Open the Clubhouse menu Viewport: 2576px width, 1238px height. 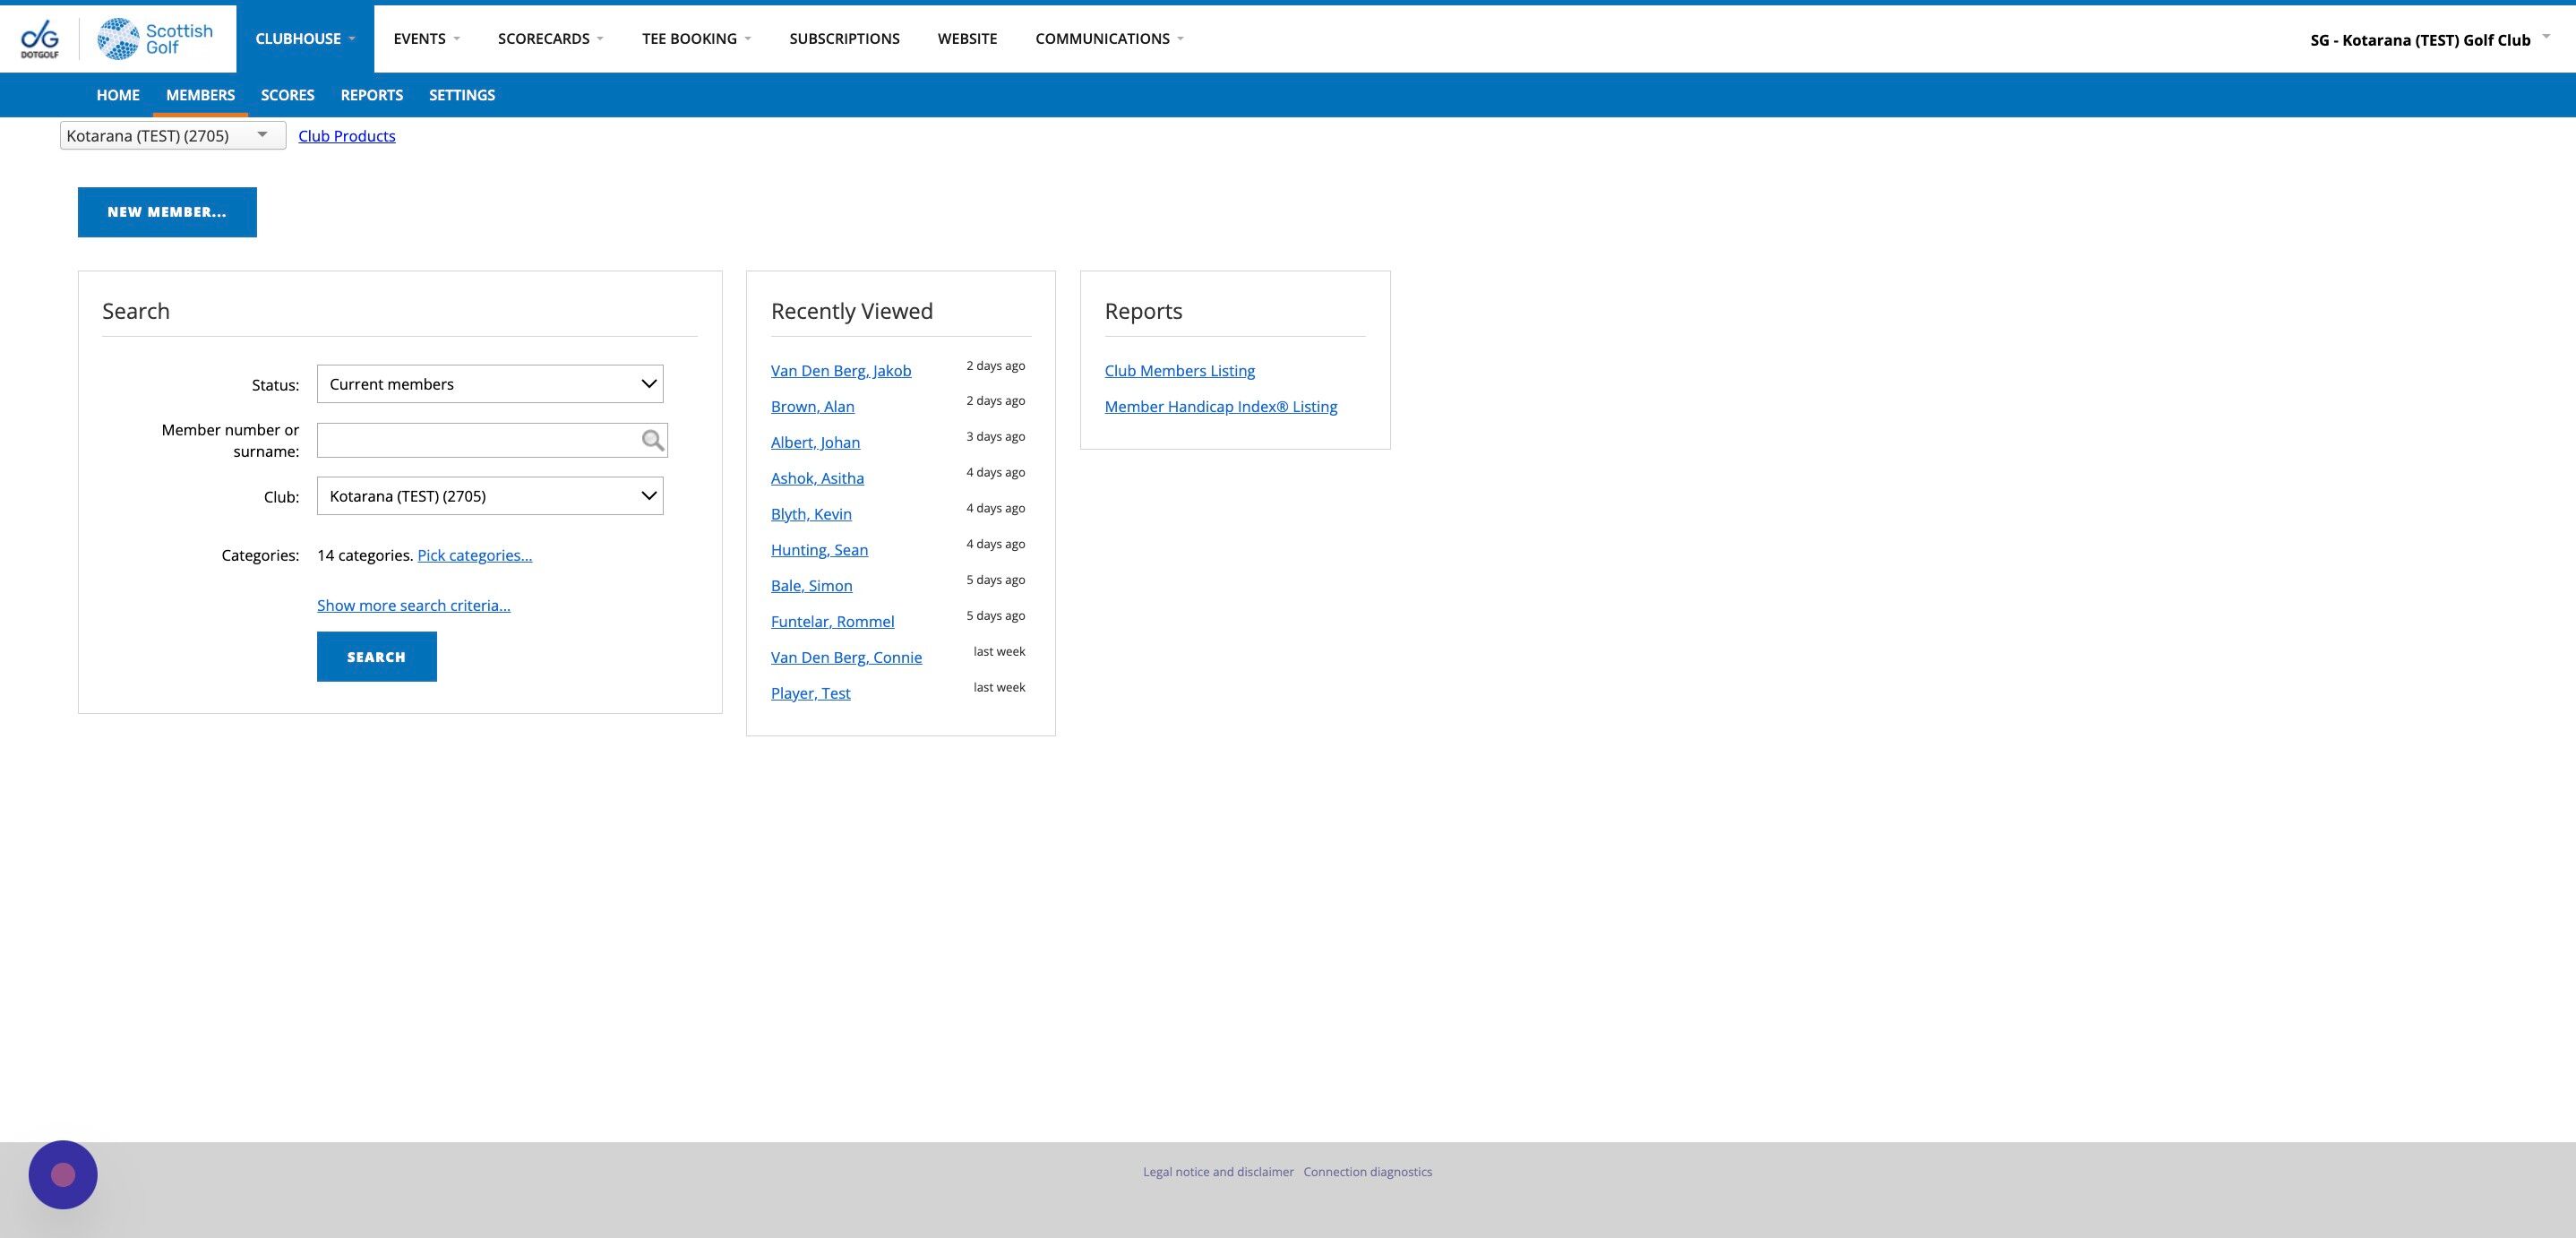click(x=304, y=39)
